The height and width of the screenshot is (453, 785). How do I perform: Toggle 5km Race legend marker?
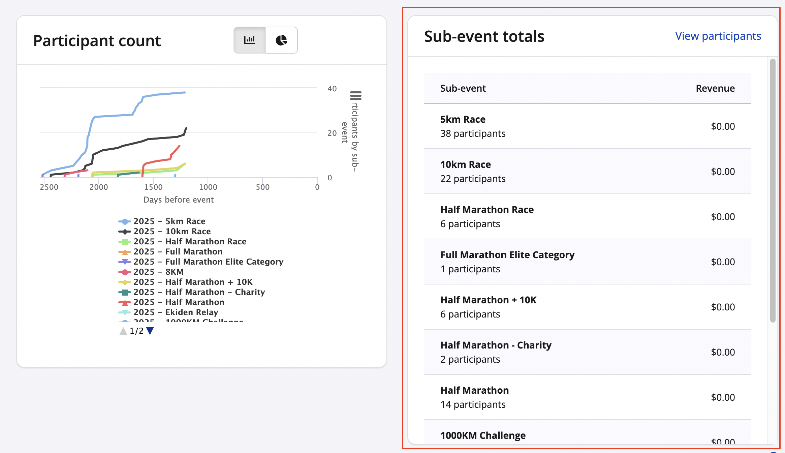click(x=125, y=221)
